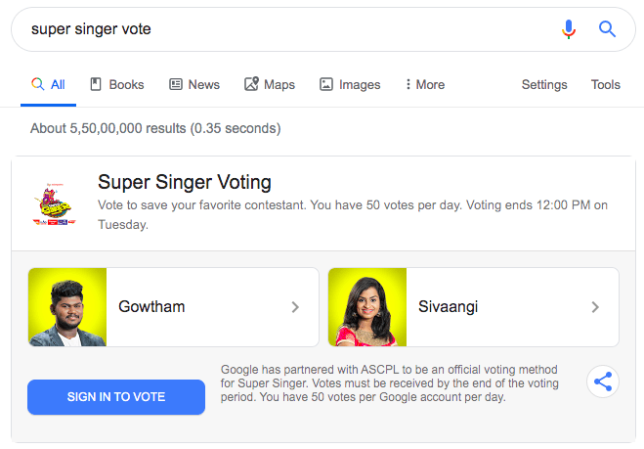The height and width of the screenshot is (449, 644).
Task: Expand the More menu with three dots
Action: pyautogui.click(x=425, y=84)
